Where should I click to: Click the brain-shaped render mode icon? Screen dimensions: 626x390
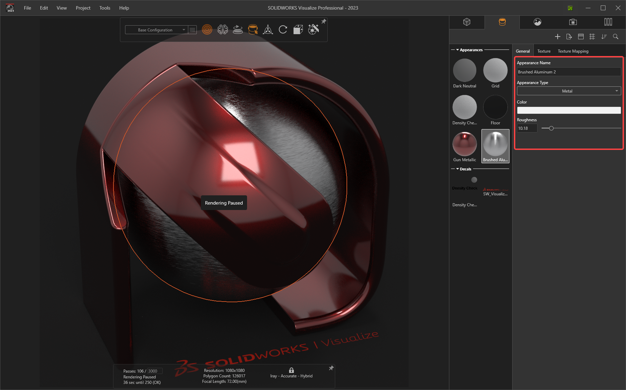pyautogui.click(x=223, y=29)
